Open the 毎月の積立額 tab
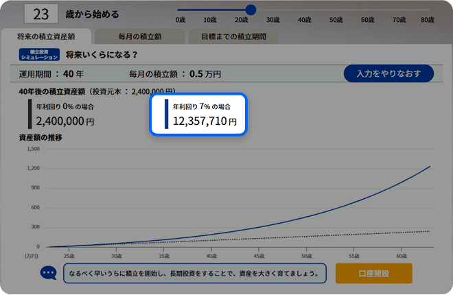The width and height of the screenshot is (453, 295). 140,36
